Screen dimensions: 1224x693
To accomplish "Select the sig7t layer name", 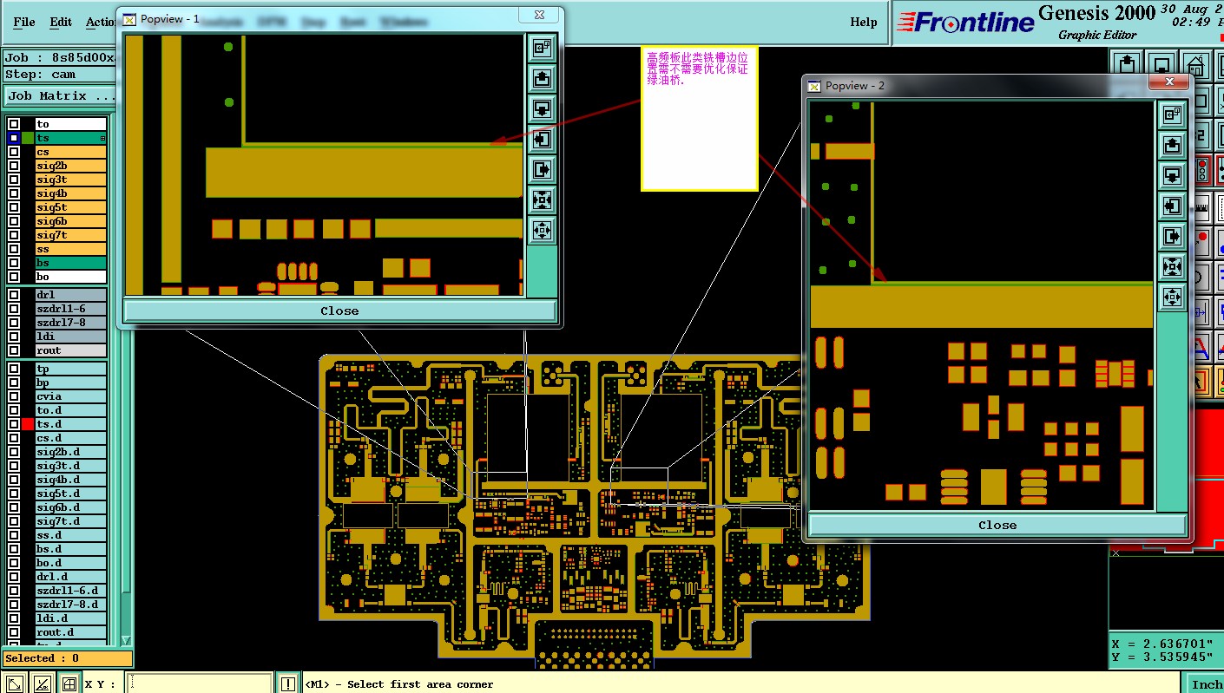I will click(70, 235).
